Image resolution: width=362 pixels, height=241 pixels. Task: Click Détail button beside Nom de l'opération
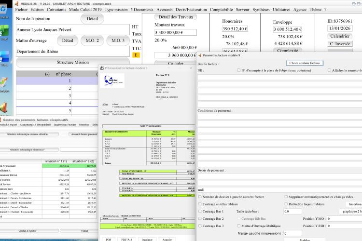coord(92,19)
